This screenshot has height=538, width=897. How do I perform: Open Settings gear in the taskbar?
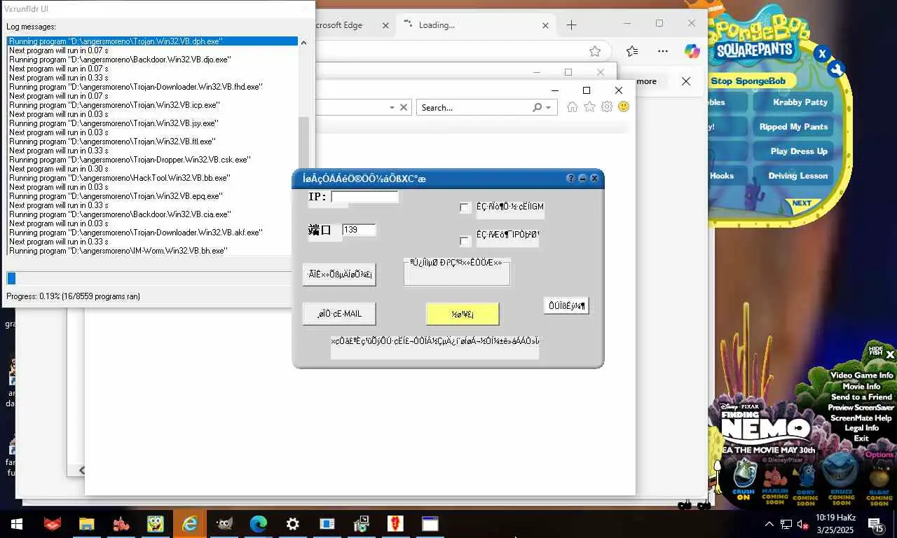pyautogui.click(x=292, y=523)
